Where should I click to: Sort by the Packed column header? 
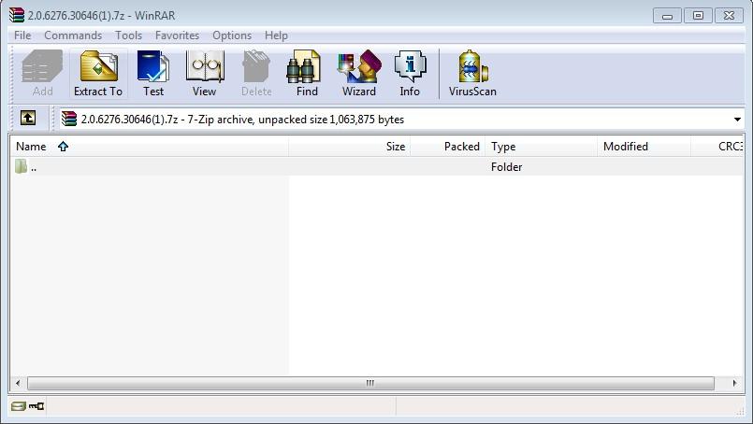click(447, 147)
